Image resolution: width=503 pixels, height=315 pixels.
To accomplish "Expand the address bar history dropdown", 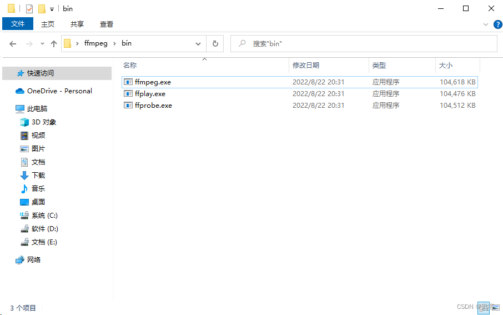I will [198, 44].
